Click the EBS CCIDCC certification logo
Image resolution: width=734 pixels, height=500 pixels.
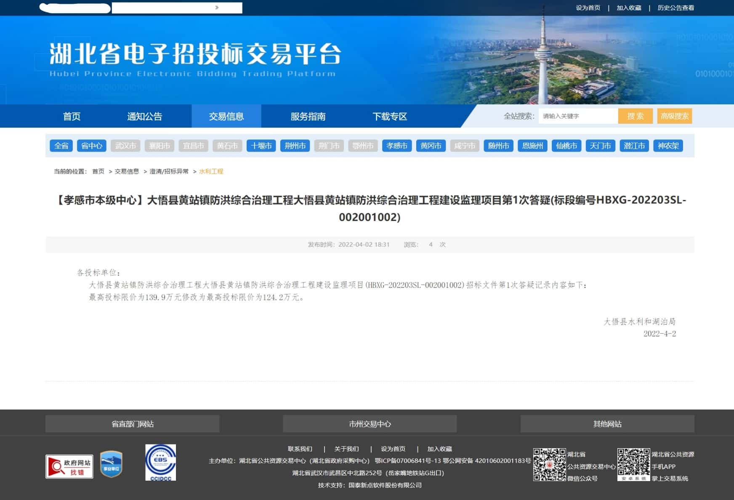tap(160, 463)
